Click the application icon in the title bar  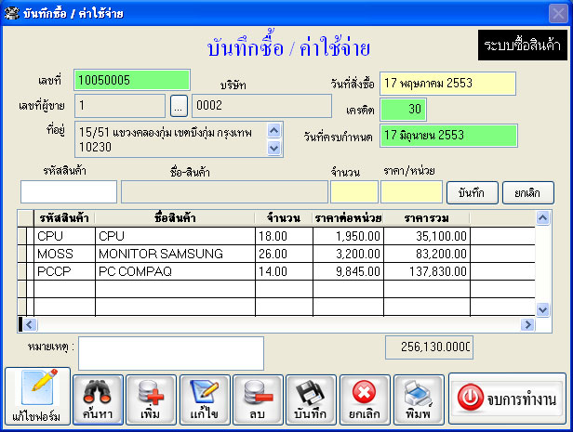[x=11, y=13]
